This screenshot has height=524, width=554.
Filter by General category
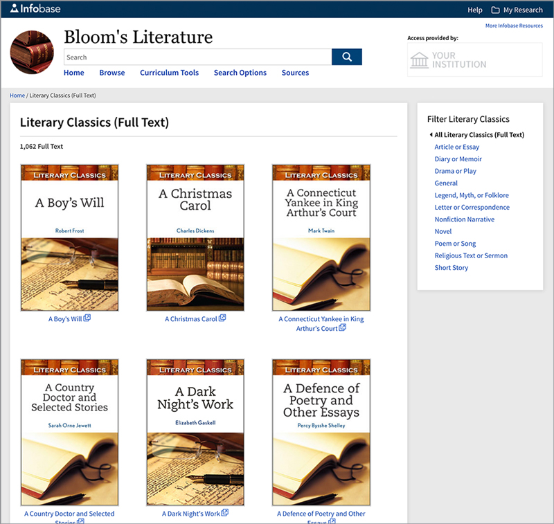point(446,183)
